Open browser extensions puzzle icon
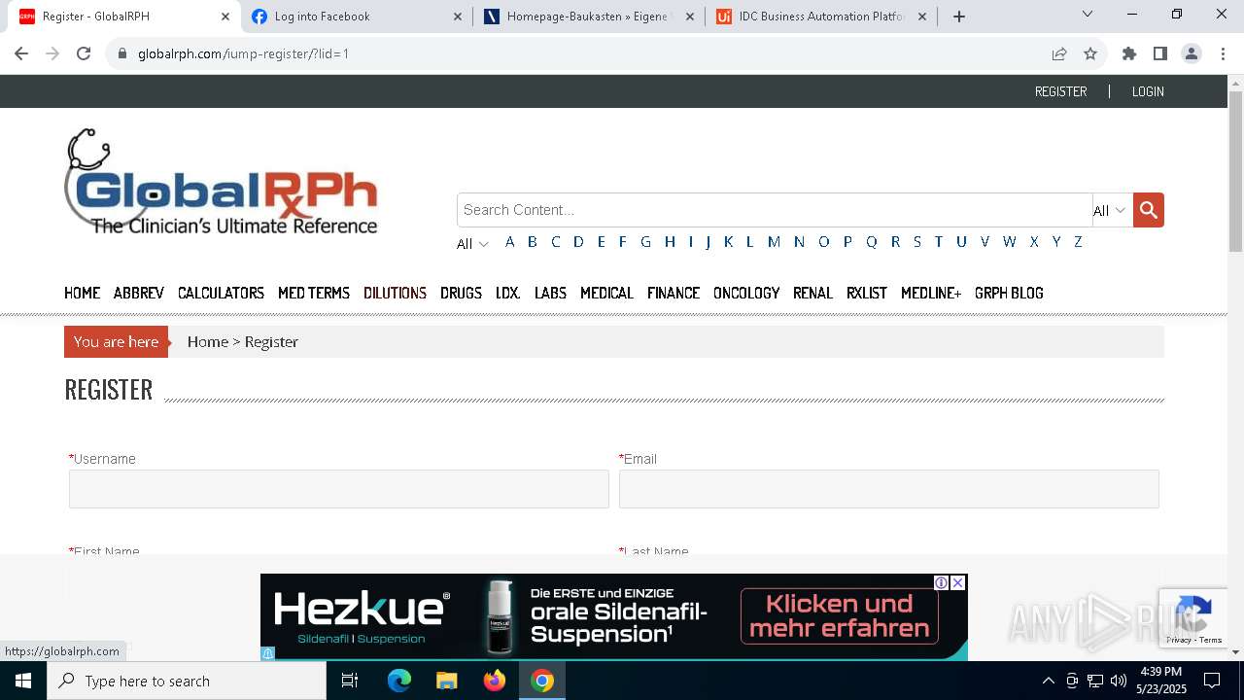1244x700 pixels. 1128,53
